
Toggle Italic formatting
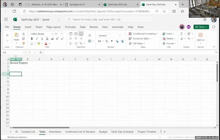click(37, 39)
